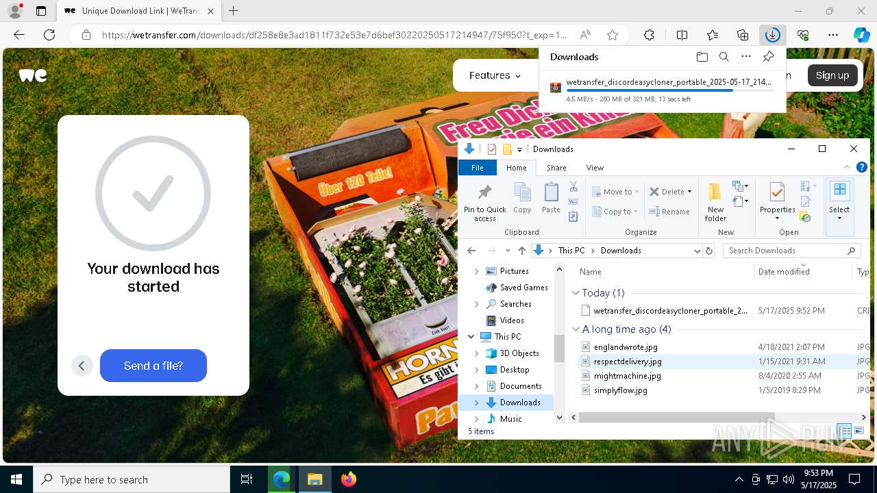The image size is (877, 493).
Task: Expand the Pictures tree node
Action: coord(477,271)
